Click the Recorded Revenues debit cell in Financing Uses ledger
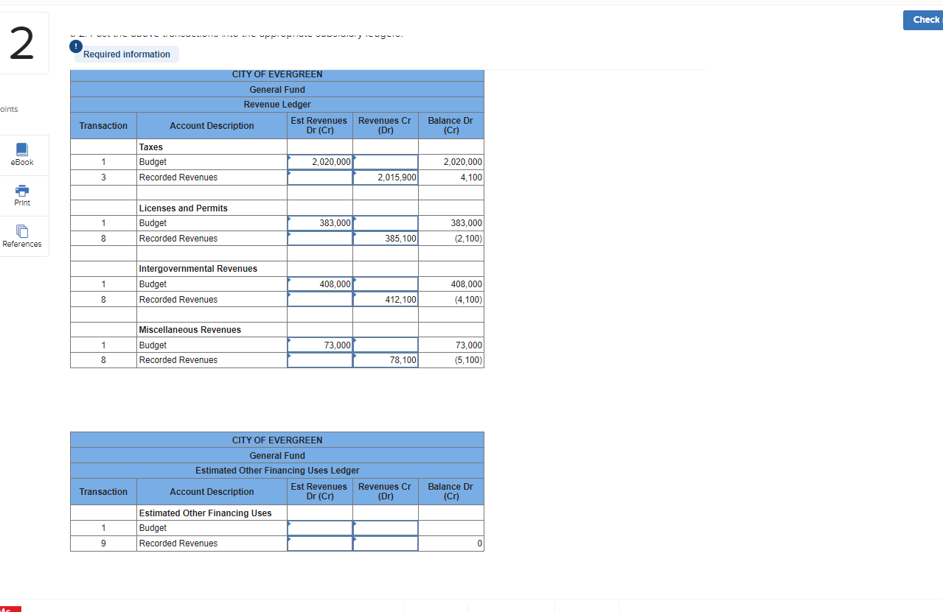 (x=319, y=543)
